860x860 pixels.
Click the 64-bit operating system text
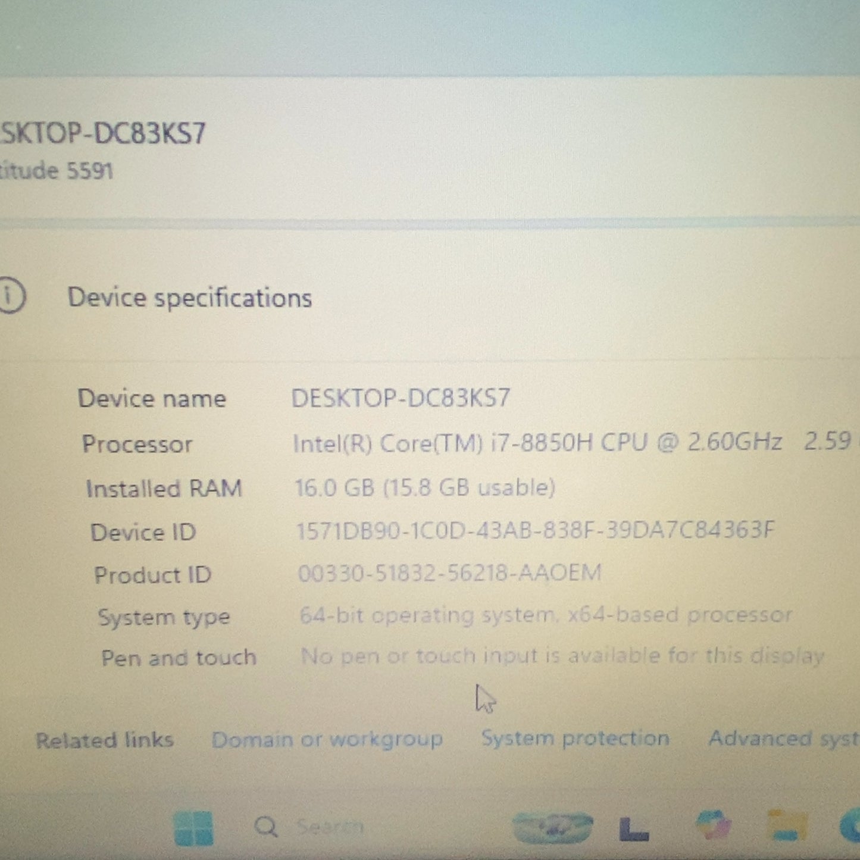coord(546,614)
